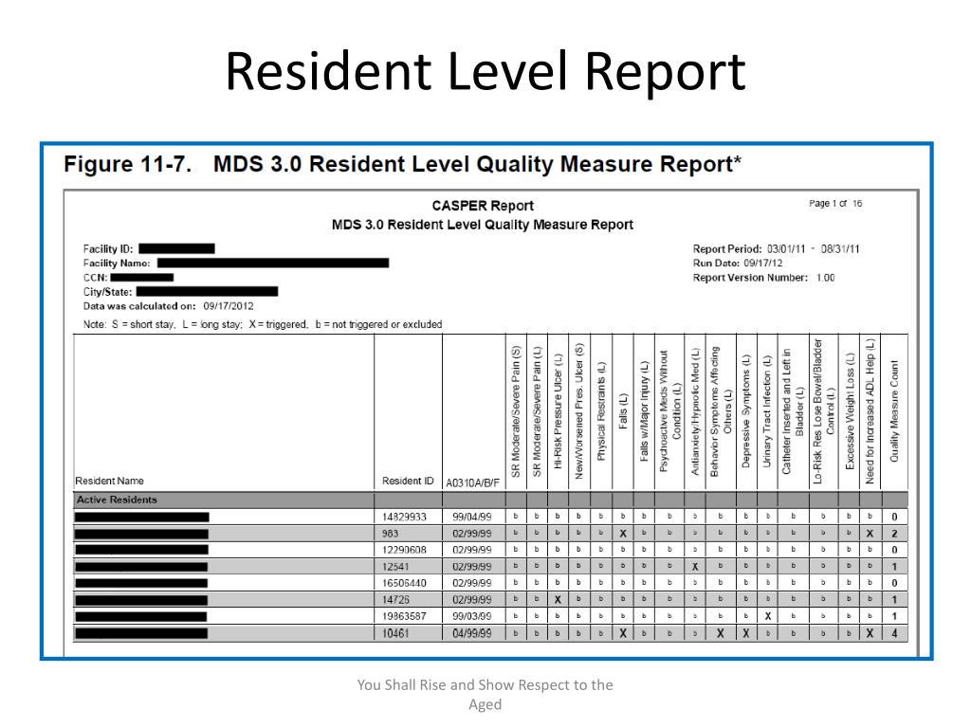Viewport: 971px width, 728px height.
Task: Select the Antianxiety 'X' in resident 12541 row
Action: [x=695, y=567]
